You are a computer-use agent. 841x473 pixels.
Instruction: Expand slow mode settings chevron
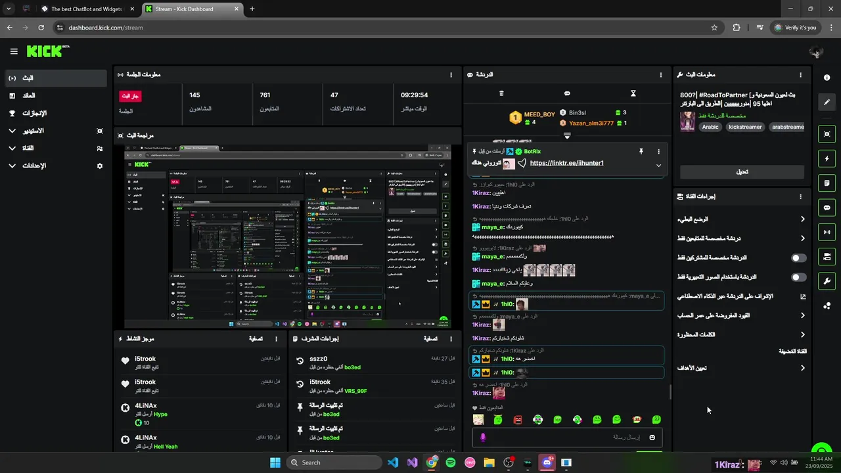(x=802, y=219)
